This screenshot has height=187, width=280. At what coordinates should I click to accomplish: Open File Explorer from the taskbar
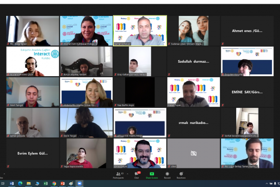pos(28,183)
